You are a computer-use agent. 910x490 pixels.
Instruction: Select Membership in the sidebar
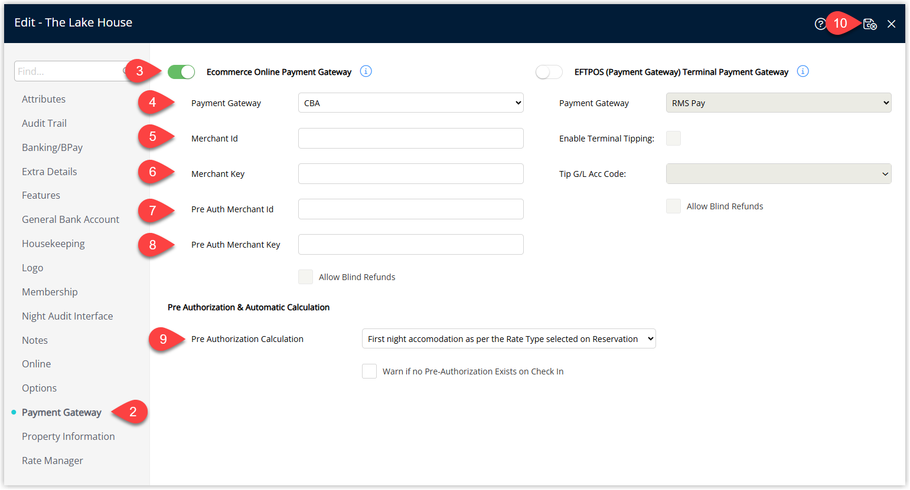(50, 292)
